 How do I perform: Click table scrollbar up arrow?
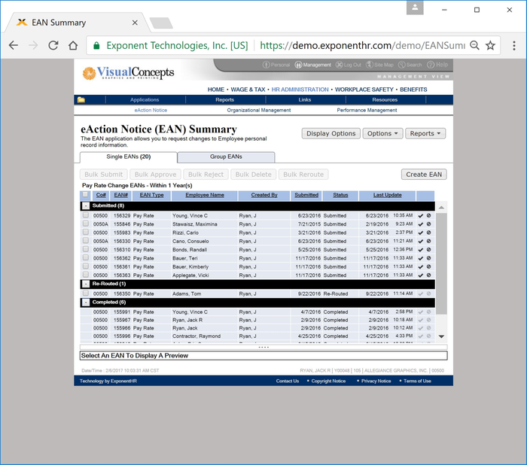pyautogui.click(x=442, y=208)
